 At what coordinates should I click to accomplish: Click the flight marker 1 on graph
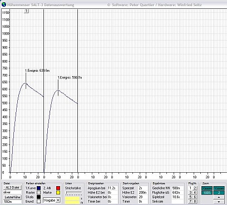[26, 11]
